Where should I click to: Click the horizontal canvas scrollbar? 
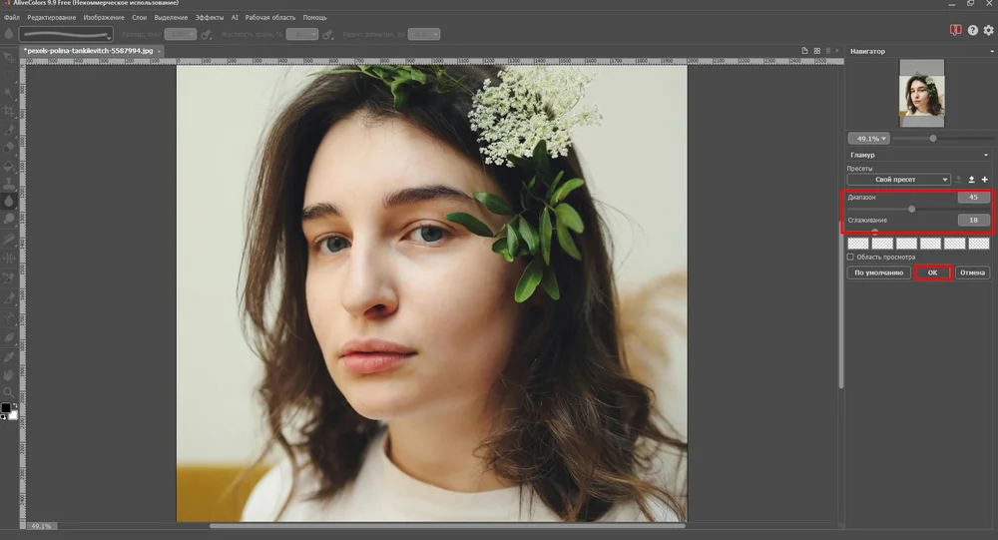pos(447,526)
